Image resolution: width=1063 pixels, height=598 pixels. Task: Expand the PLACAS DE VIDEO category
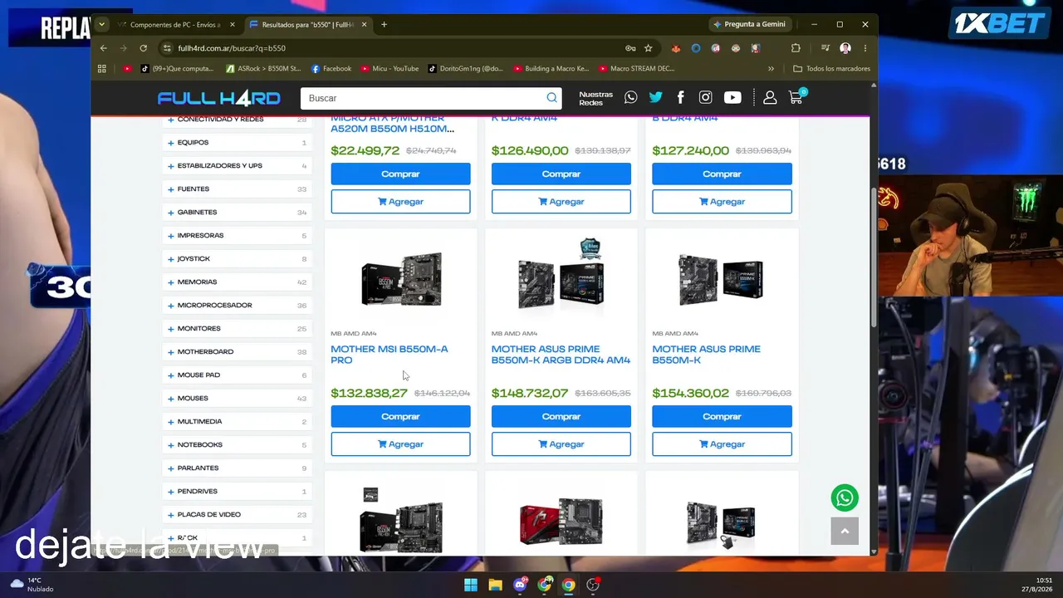[237, 515]
